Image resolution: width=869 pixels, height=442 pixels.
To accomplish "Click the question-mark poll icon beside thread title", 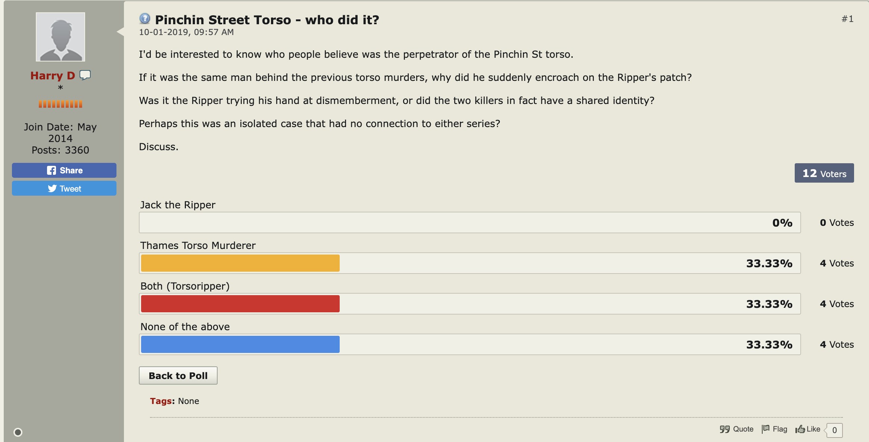I will pyautogui.click(x=144, y=19).
